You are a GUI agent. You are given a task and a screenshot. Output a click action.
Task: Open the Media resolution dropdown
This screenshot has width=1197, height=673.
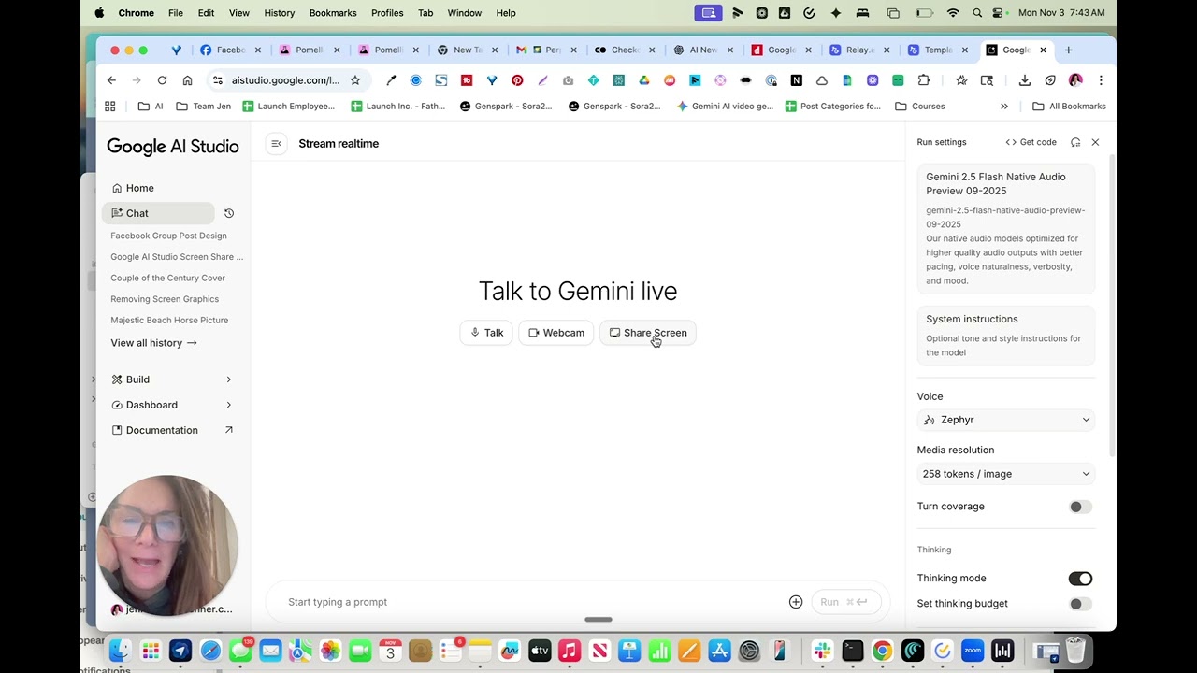[x=1005, y=474]
